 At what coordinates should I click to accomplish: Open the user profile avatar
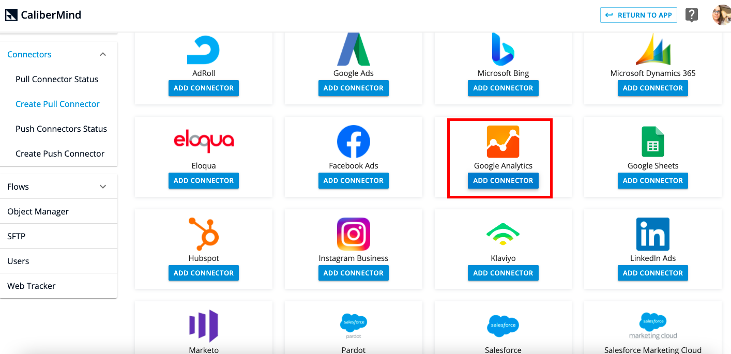pos(721,15)
